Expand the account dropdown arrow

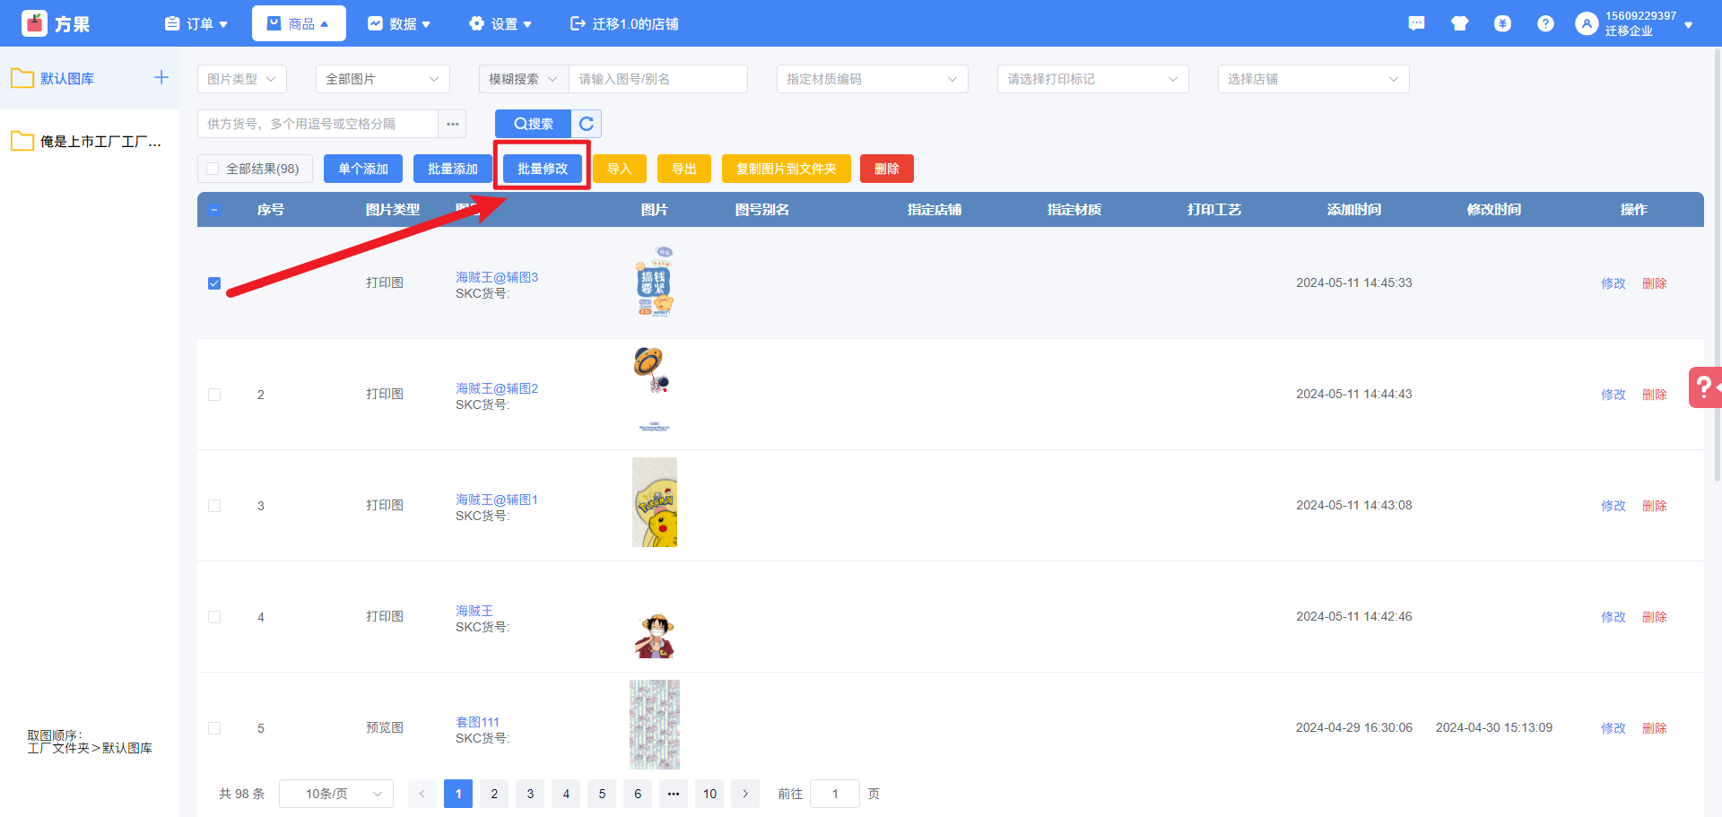pos(1689,24)
